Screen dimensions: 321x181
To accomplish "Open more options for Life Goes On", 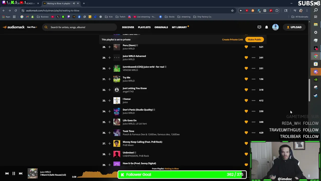I will tap(254, 122).
